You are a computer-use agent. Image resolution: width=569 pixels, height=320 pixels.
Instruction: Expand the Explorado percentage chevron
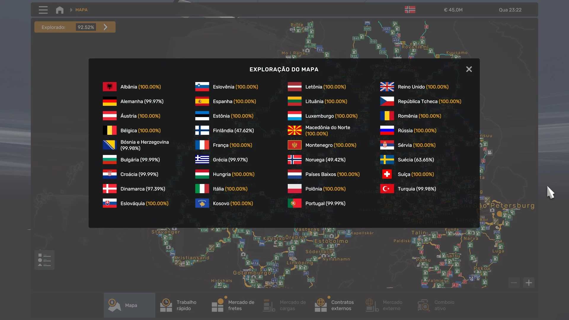tap(106, 27)
